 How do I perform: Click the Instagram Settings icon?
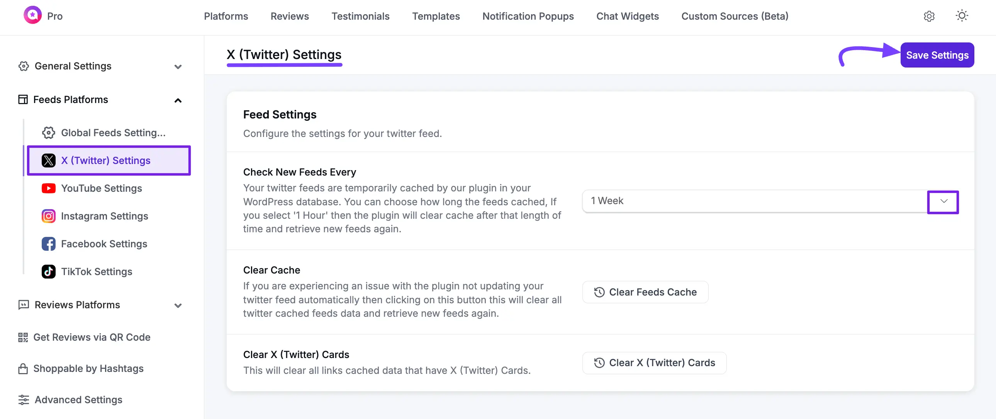tap(48, 216)
